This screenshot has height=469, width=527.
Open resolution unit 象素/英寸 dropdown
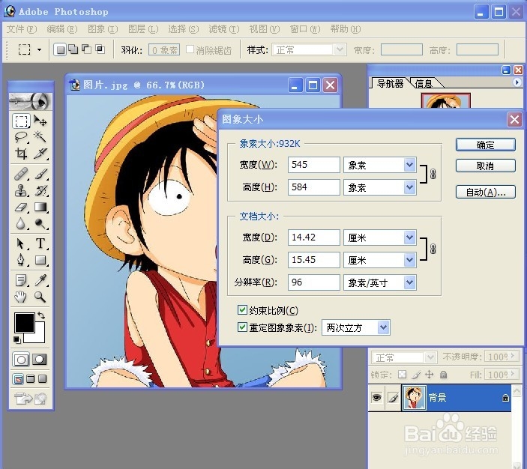[409, 282]
